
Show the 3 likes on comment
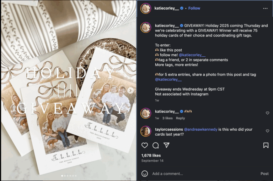[x=167, y=118]
